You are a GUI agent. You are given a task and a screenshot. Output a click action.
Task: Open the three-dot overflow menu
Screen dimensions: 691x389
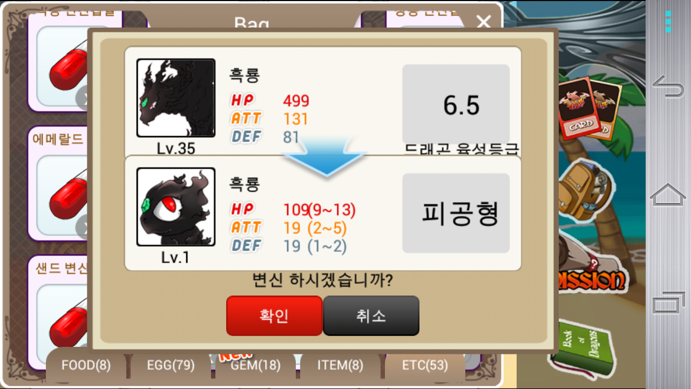[668, 22]
